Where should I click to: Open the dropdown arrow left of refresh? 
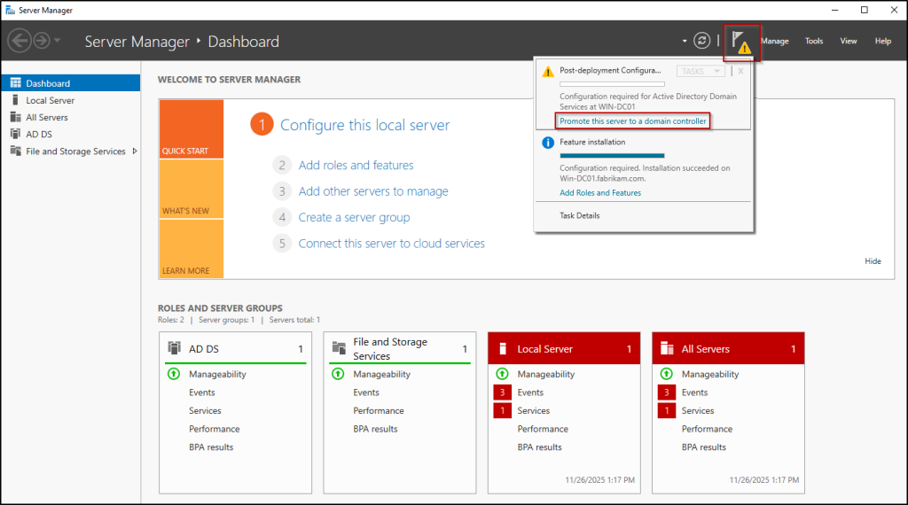click(x=685, y=41)
